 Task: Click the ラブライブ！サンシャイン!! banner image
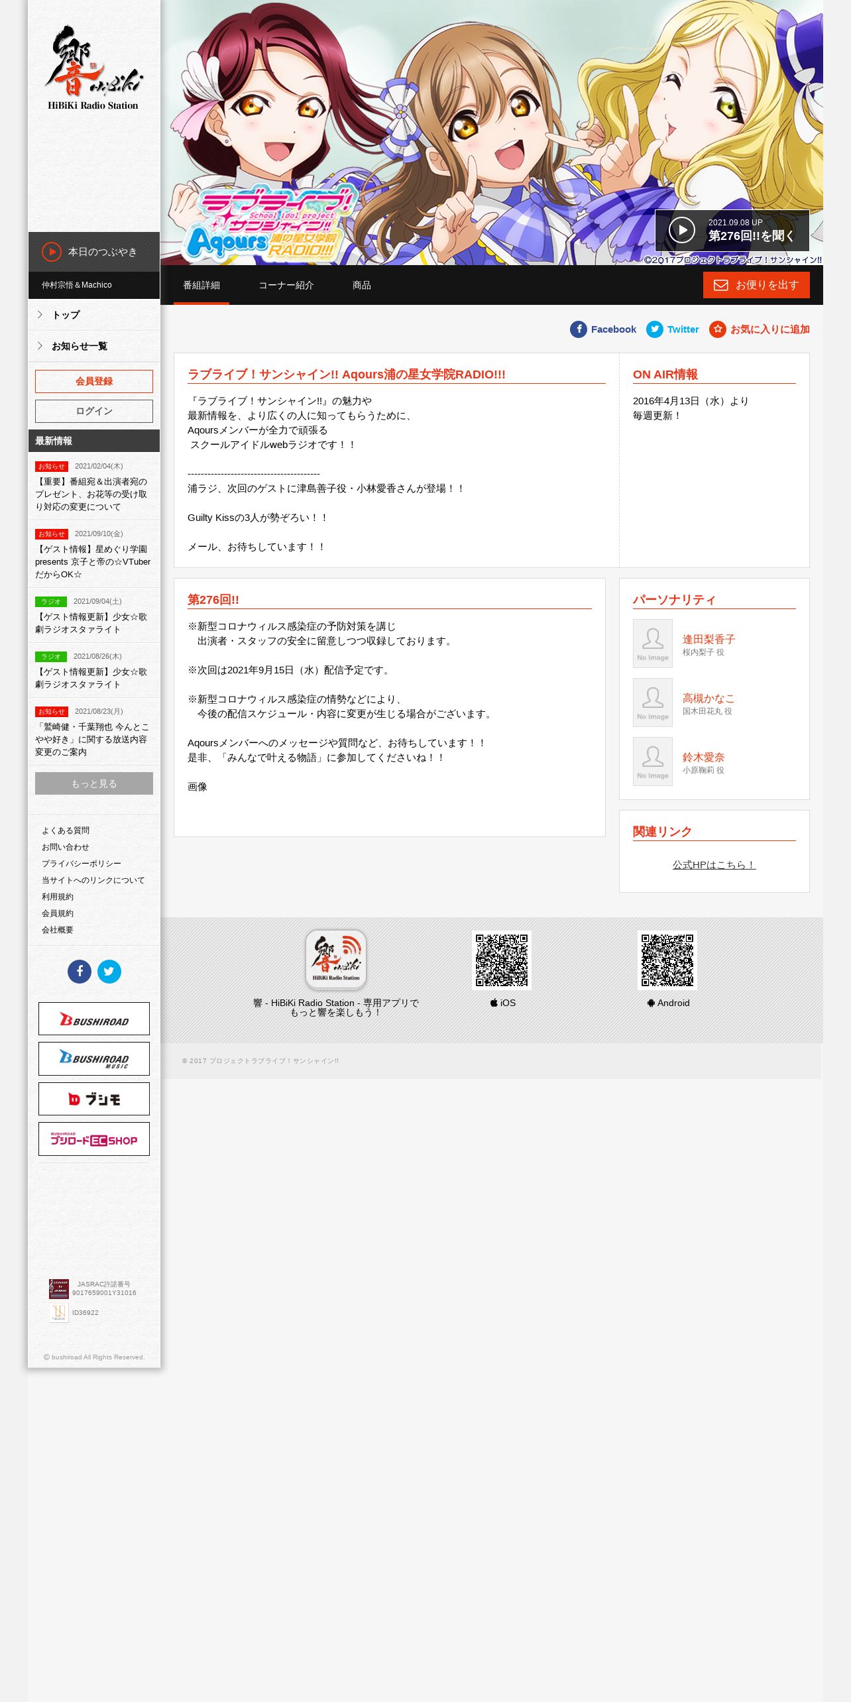point(492,133)
